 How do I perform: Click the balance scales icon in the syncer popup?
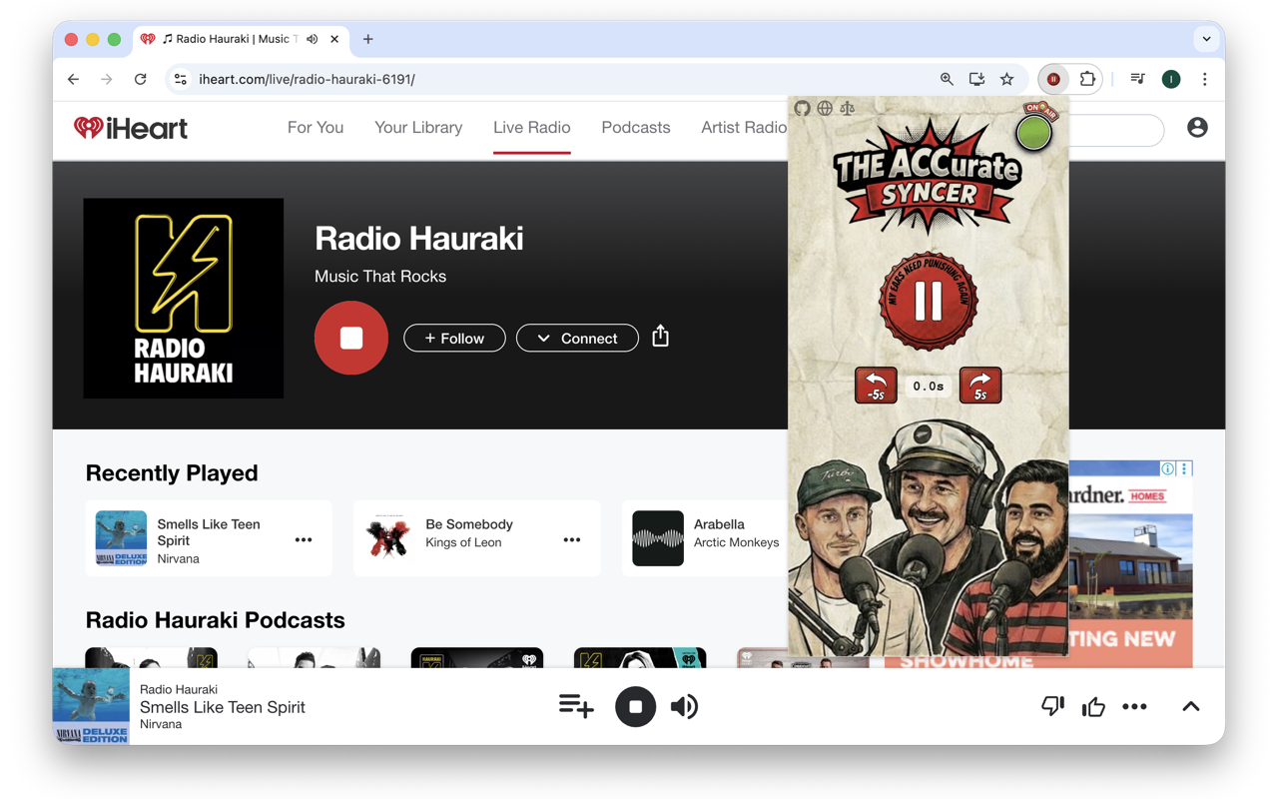point(847,108)
